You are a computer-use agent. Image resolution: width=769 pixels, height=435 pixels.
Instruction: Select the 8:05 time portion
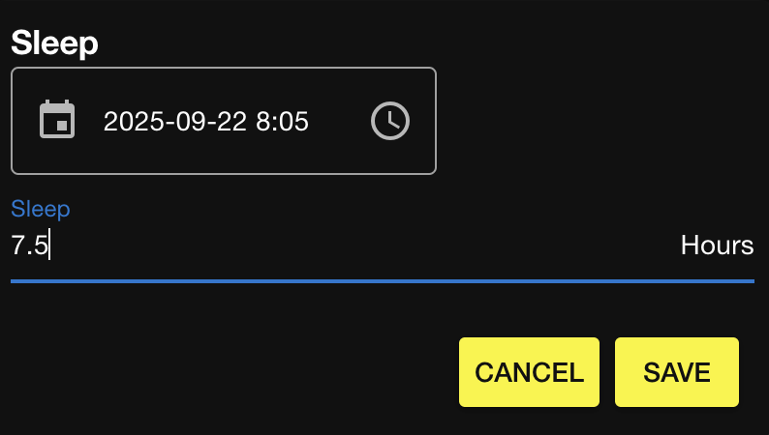(x=282, y=122)
